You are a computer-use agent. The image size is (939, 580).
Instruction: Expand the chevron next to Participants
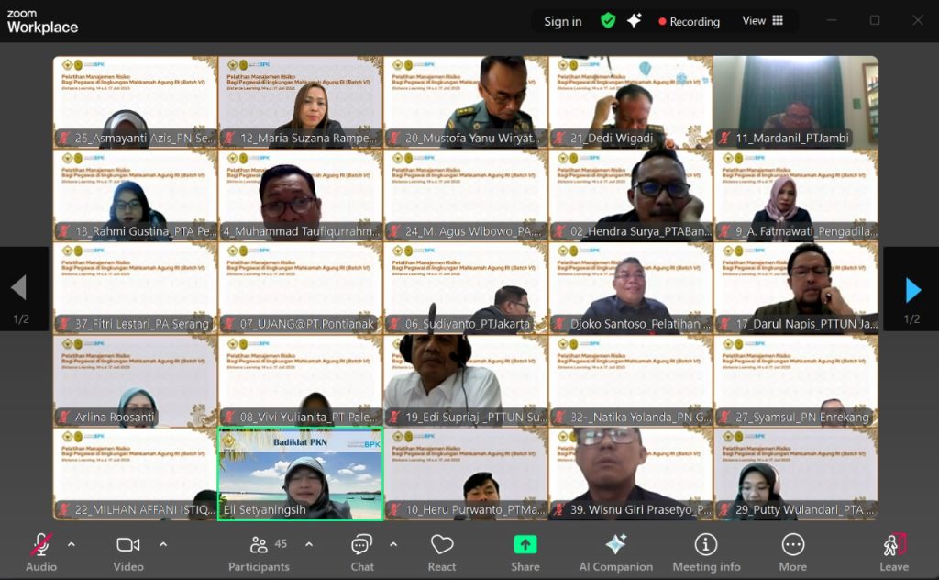(309, 544)
